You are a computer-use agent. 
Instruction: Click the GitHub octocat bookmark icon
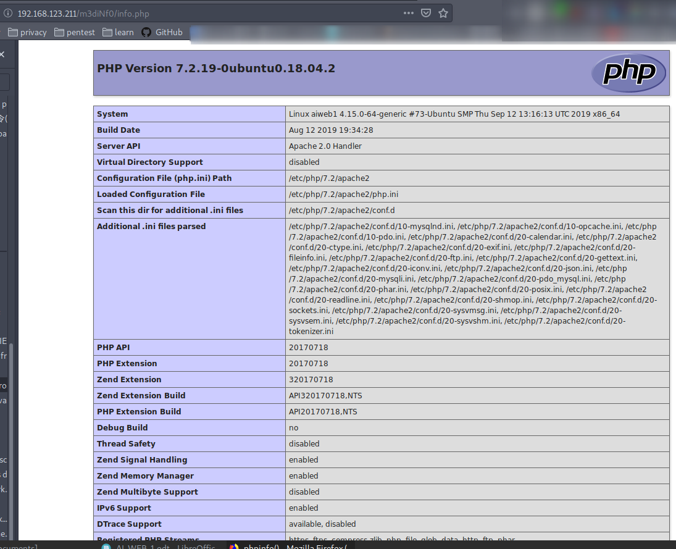click(x=146, y=32)
